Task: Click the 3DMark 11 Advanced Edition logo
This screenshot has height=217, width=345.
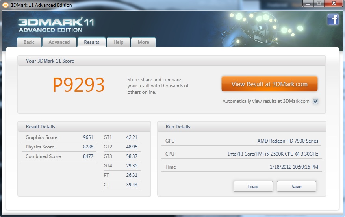Action: pos(56,25)
